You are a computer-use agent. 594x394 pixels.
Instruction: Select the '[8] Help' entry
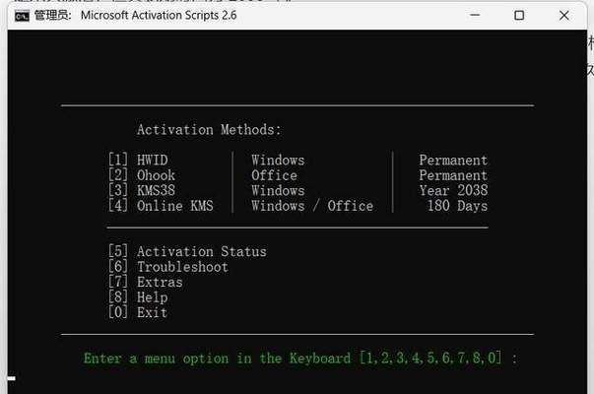click(x=138, y=297)
